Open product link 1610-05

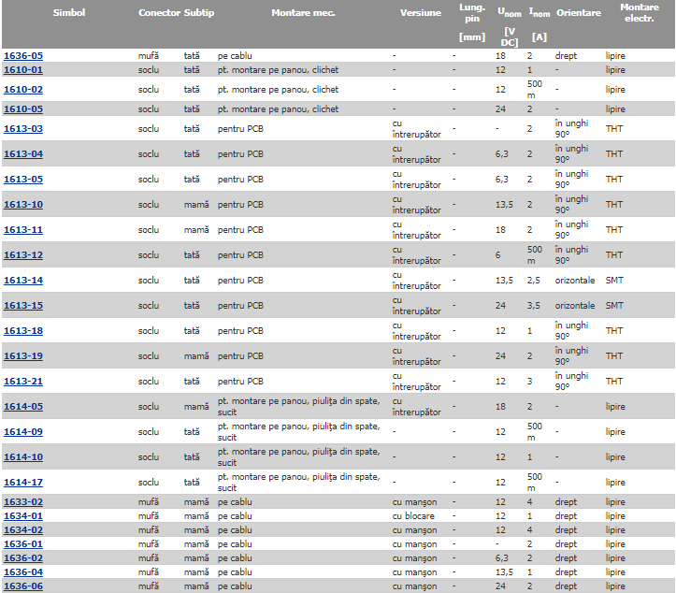[23, 109]
